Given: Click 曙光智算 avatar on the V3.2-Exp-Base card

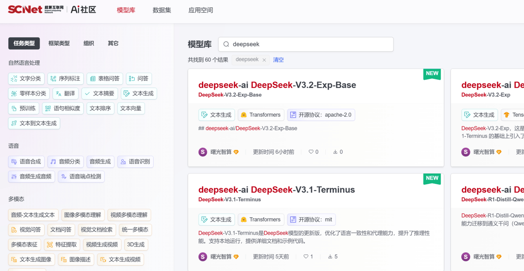Looking at the screenshot, I should tap(203, 152).
